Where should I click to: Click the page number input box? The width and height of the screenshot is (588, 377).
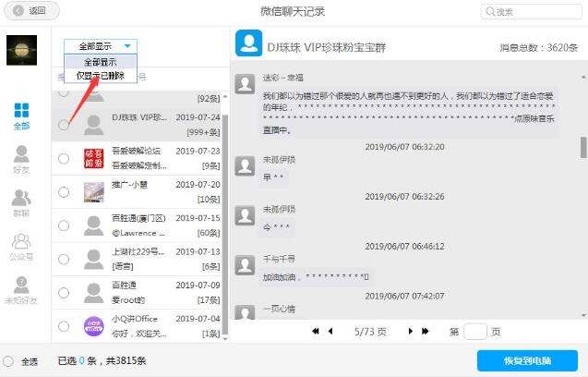point(475,332)
